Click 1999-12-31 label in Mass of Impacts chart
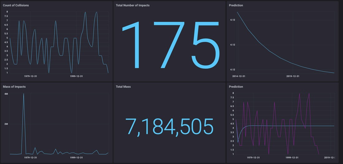This screenshot has height=164, width=343. coord(76,158)
